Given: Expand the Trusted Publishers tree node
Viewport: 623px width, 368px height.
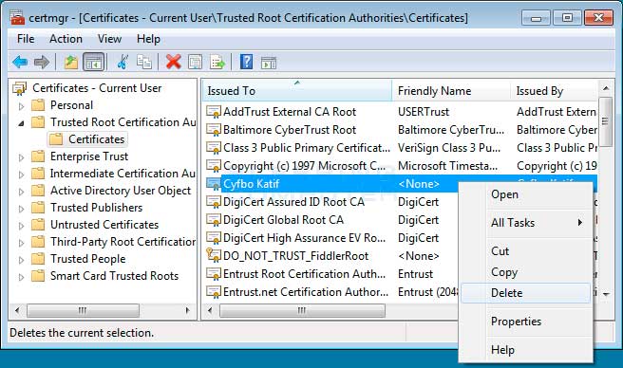Looking at the screenshot, I should [x=22, y=209].
